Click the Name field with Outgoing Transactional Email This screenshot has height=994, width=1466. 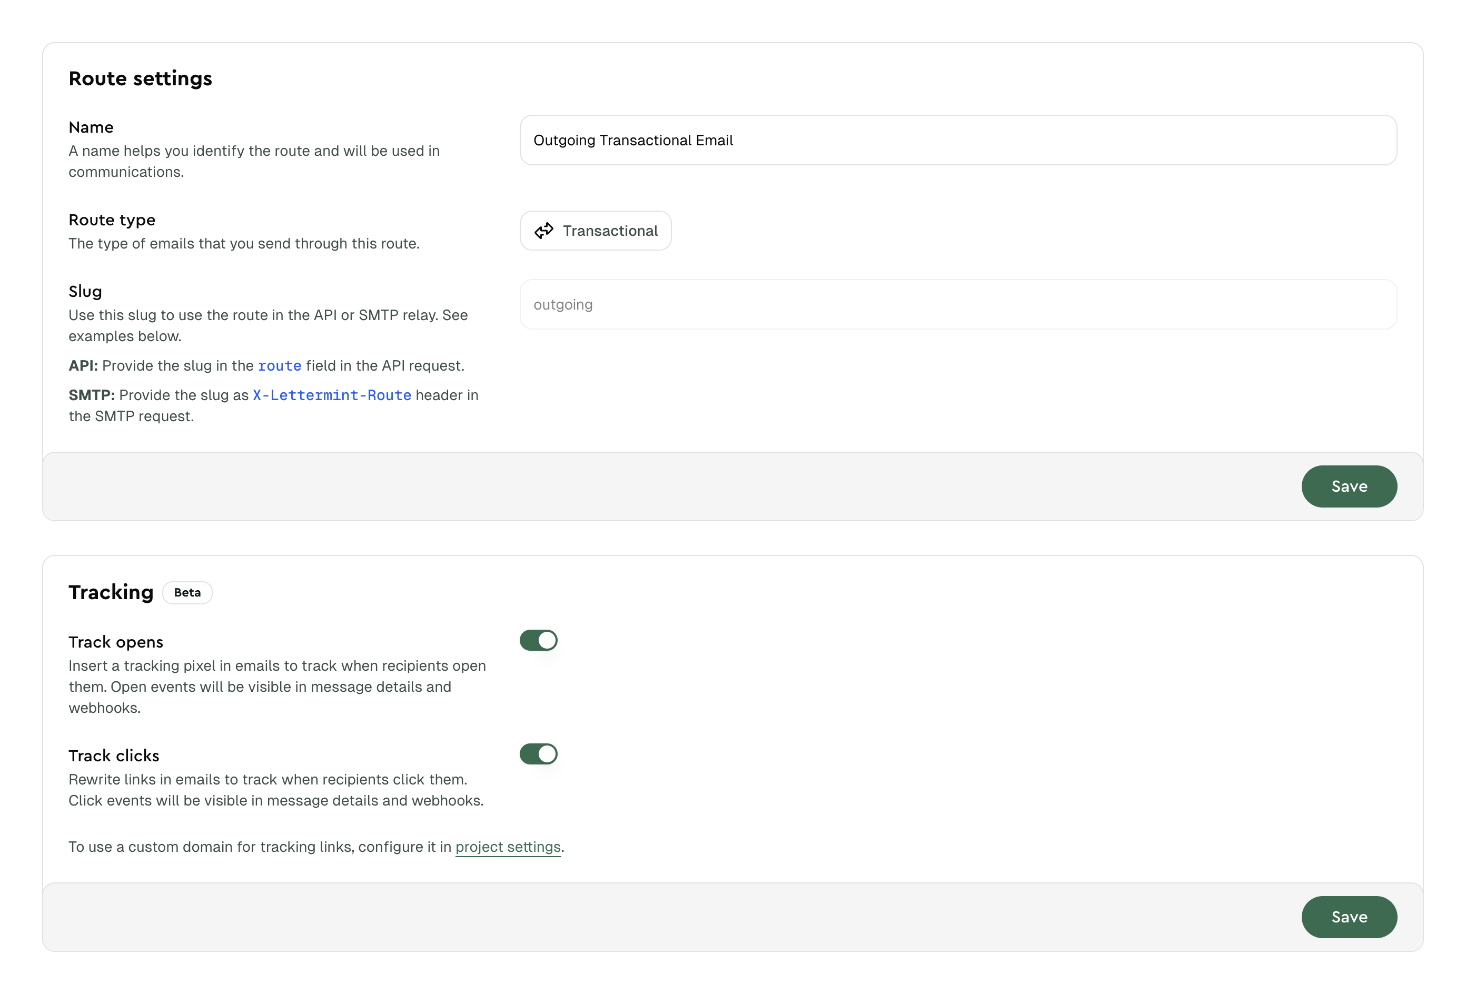957,140
